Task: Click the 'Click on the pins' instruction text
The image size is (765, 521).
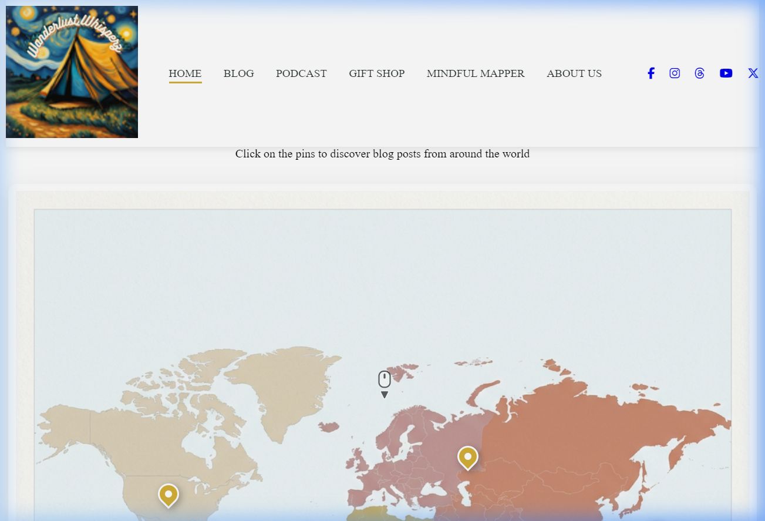Action: pos(382,154)
